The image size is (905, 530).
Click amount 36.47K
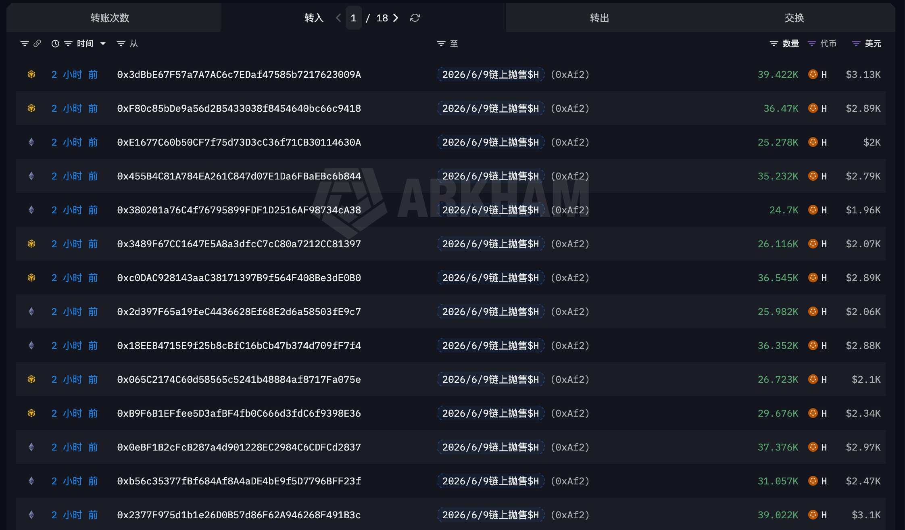point(781,108)
